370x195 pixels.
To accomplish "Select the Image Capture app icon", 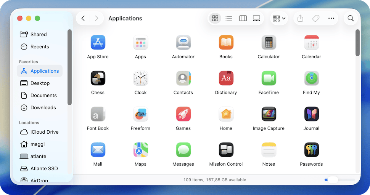I will pos(269,114).
